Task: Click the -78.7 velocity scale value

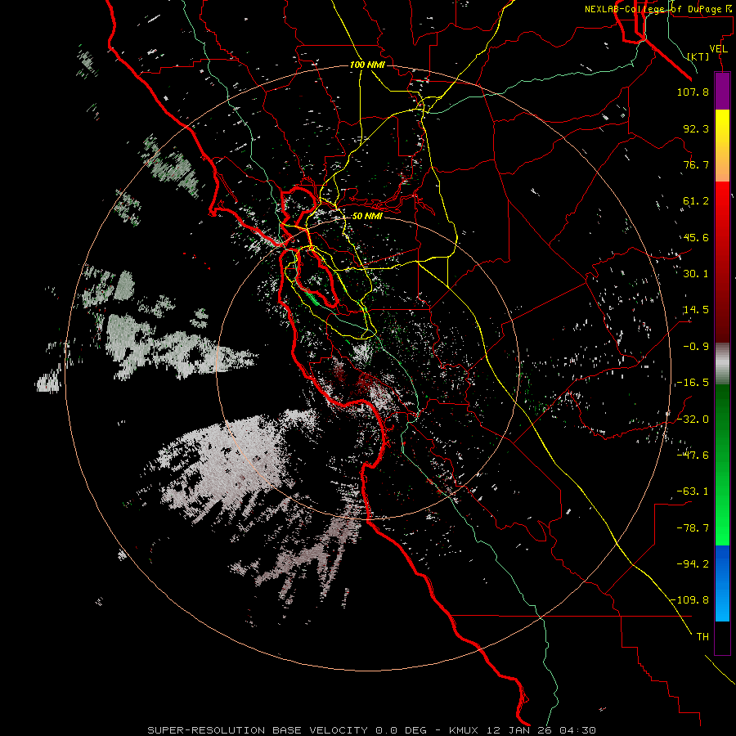Action: tap(693, 528)
